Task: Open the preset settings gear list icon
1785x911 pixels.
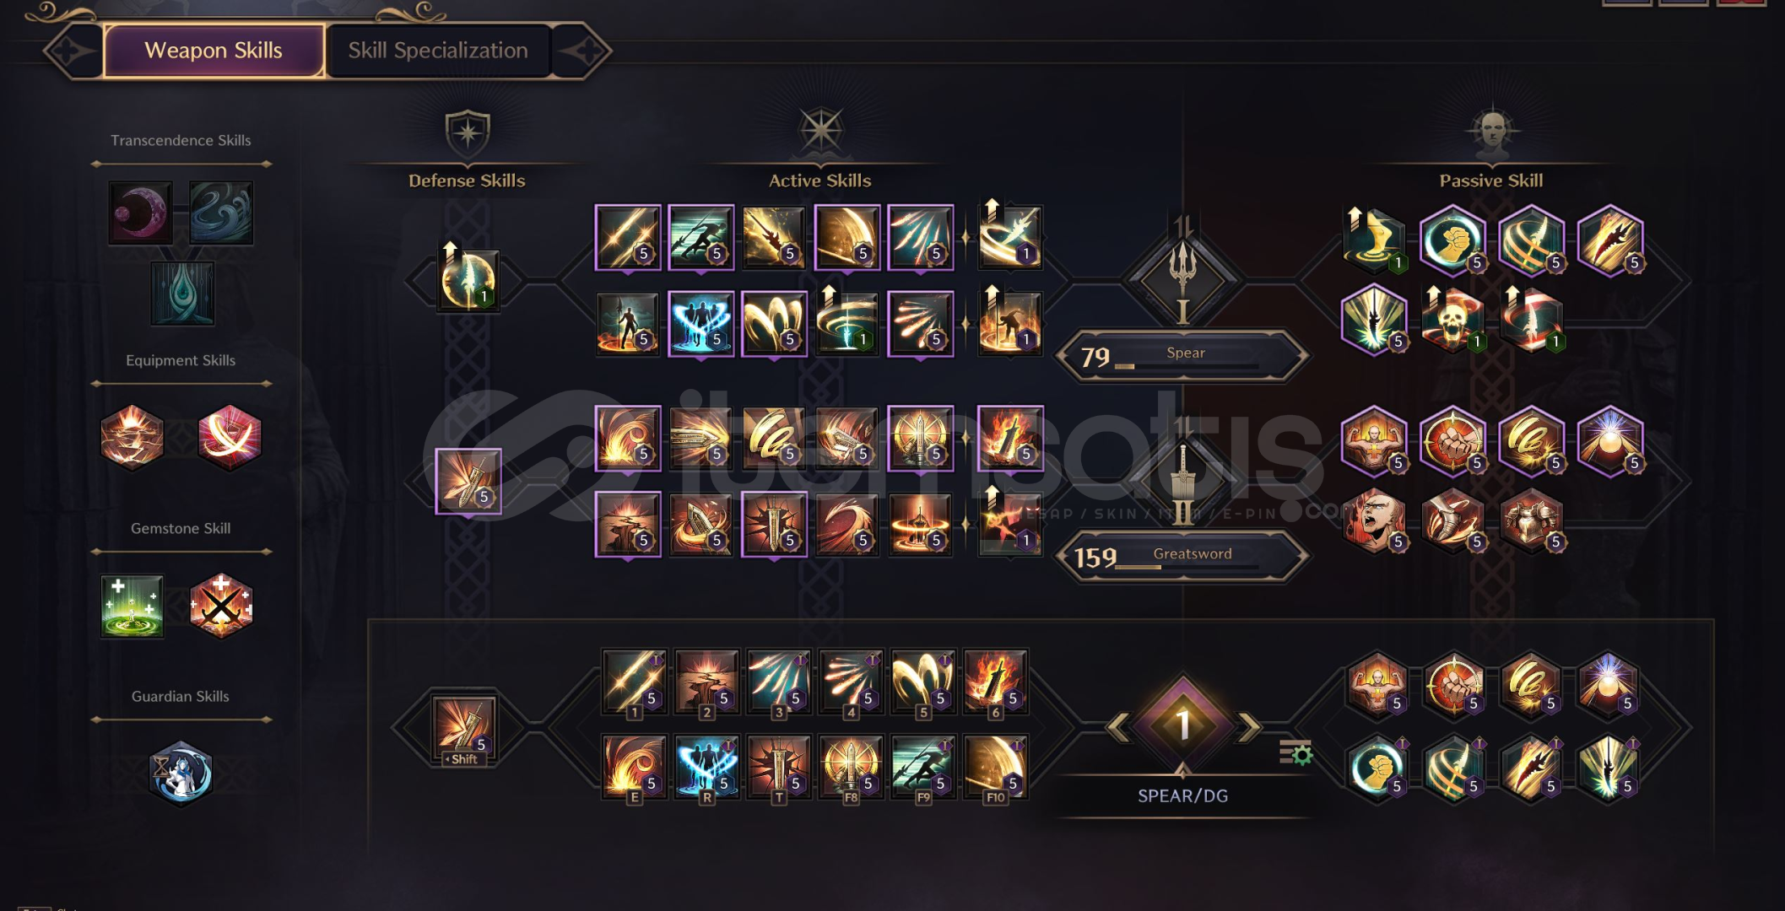Action: (1295, 752)
